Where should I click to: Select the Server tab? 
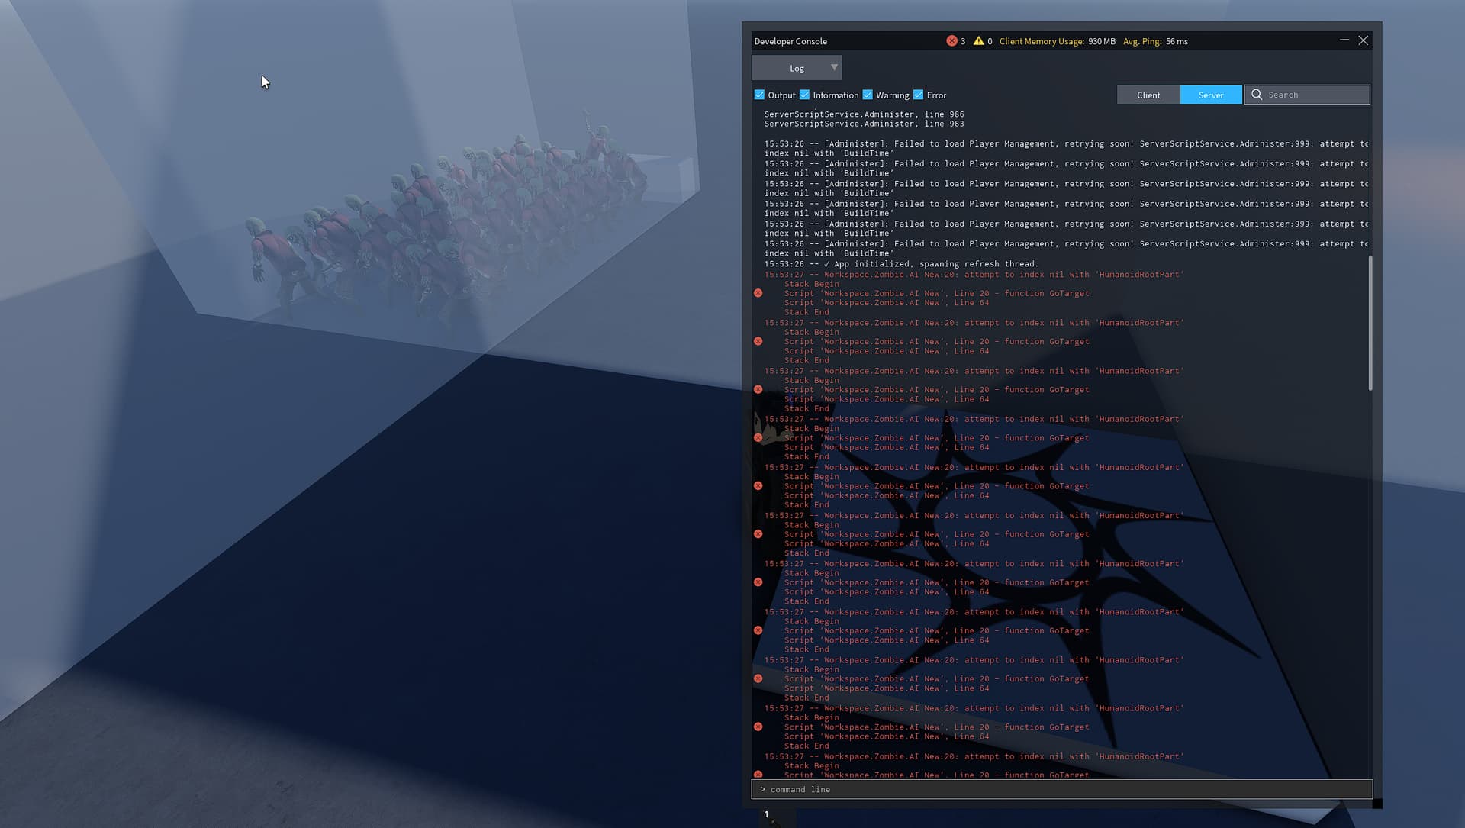[1211, 94]
